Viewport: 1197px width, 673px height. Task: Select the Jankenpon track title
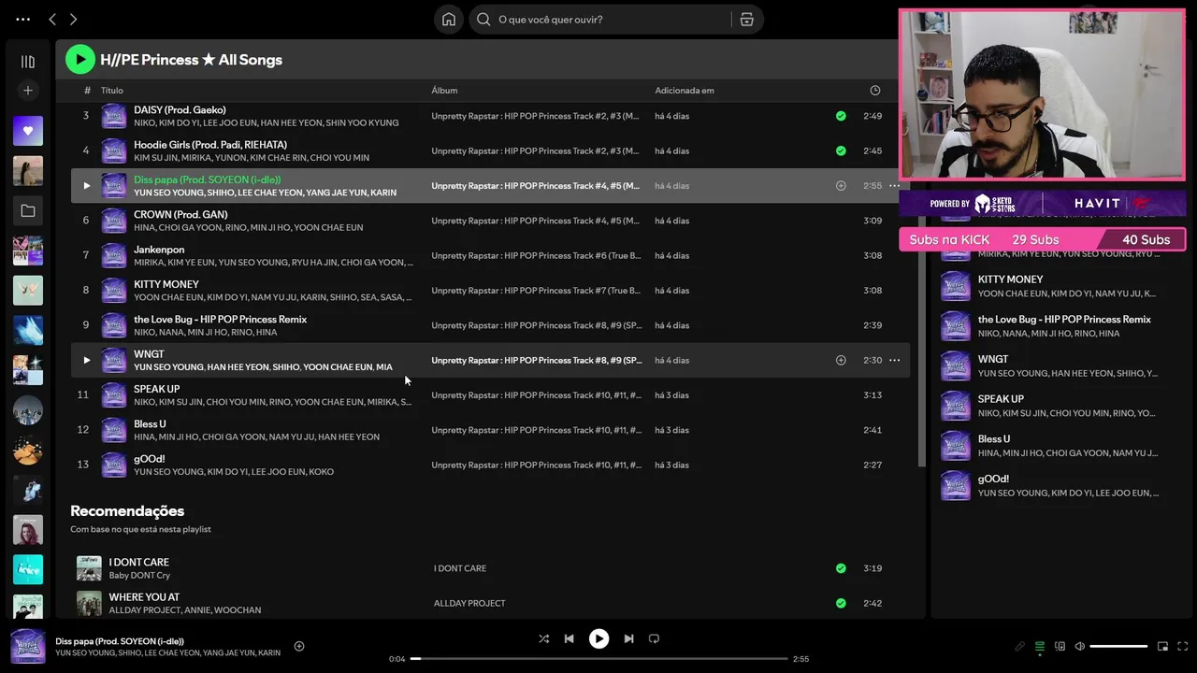pyautogui.click(x=159, y=250)
